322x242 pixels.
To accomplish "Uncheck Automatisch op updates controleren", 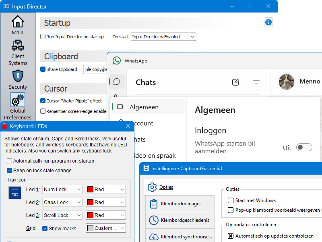I will 231,236.
